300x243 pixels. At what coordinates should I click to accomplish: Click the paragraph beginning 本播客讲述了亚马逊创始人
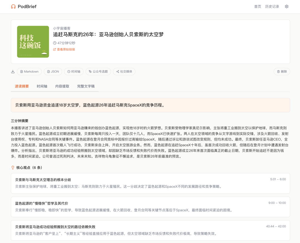150,142
